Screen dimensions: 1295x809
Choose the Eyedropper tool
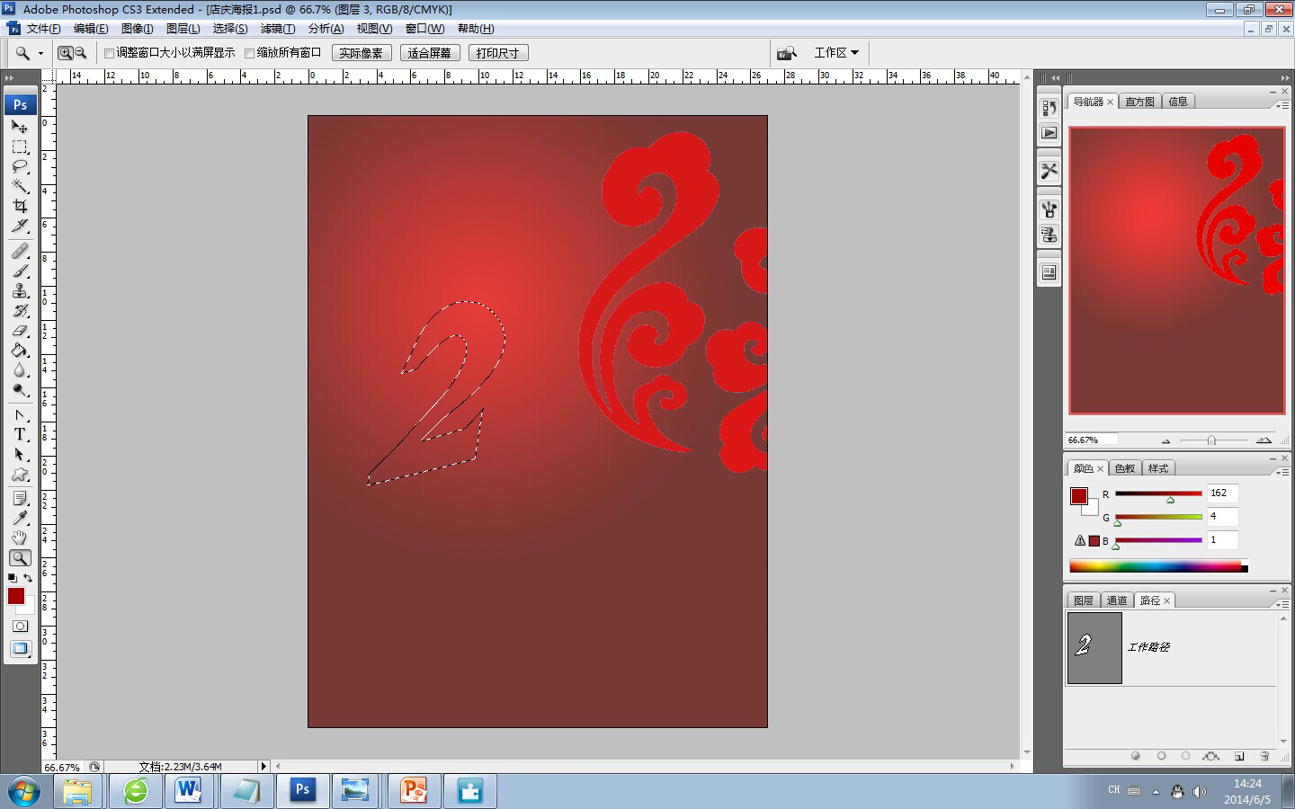[20, 518]
